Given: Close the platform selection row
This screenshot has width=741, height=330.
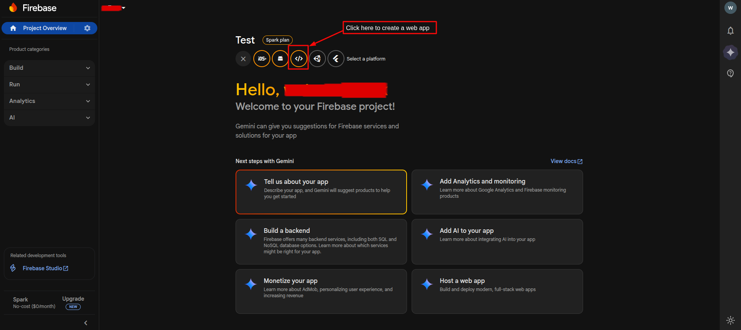Looking at the screenshot, I should click(243, 59).
